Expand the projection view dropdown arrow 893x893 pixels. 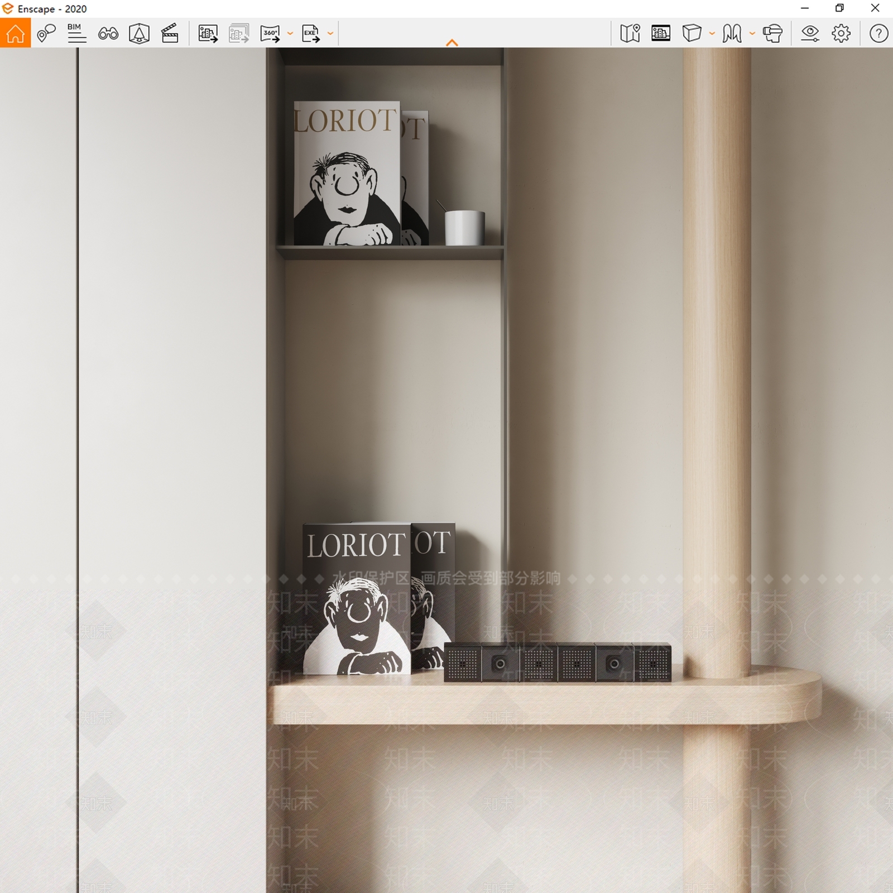point(712,33)
